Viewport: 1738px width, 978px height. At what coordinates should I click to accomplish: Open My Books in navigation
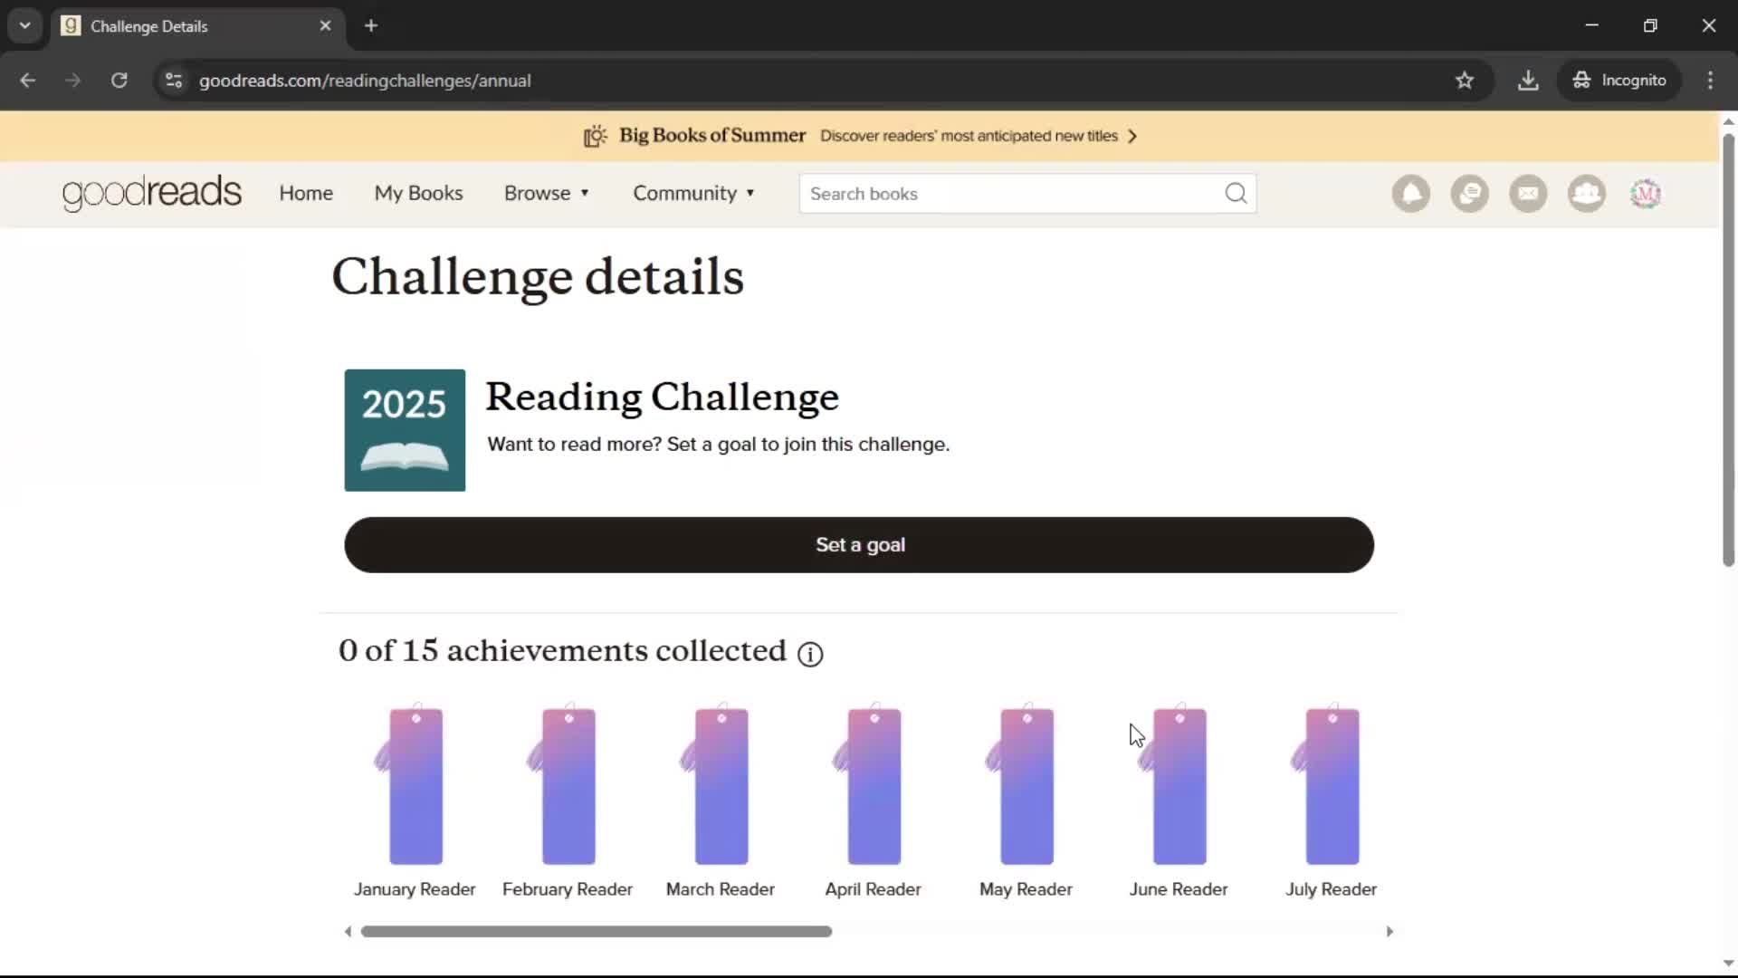pyautogui.click(x=418, y=193)
